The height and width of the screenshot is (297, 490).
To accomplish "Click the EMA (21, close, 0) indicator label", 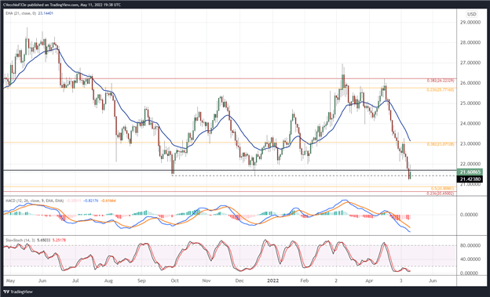I will coord(20,13).
